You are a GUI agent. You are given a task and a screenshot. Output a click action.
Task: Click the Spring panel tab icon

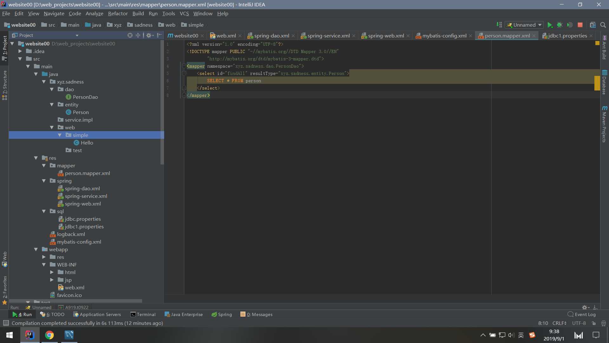pos(214,314)
